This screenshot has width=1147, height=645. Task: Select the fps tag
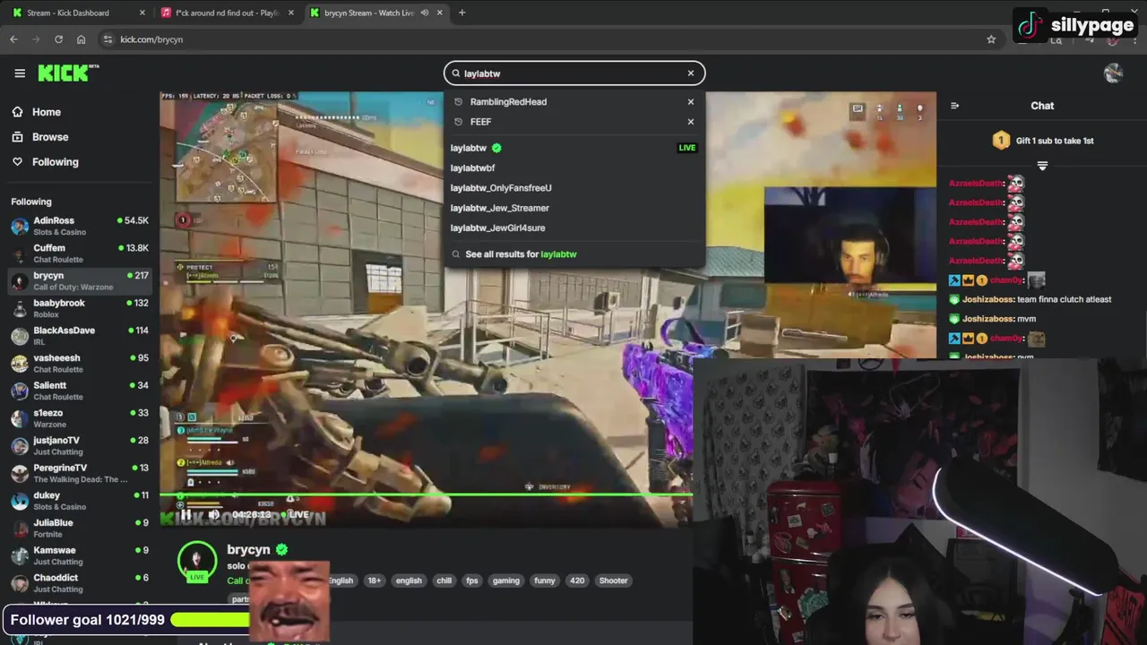point(472,580)
